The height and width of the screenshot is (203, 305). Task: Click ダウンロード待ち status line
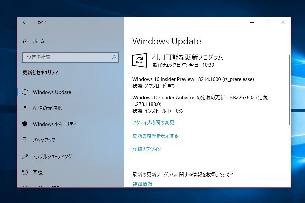tap(154, 86)
